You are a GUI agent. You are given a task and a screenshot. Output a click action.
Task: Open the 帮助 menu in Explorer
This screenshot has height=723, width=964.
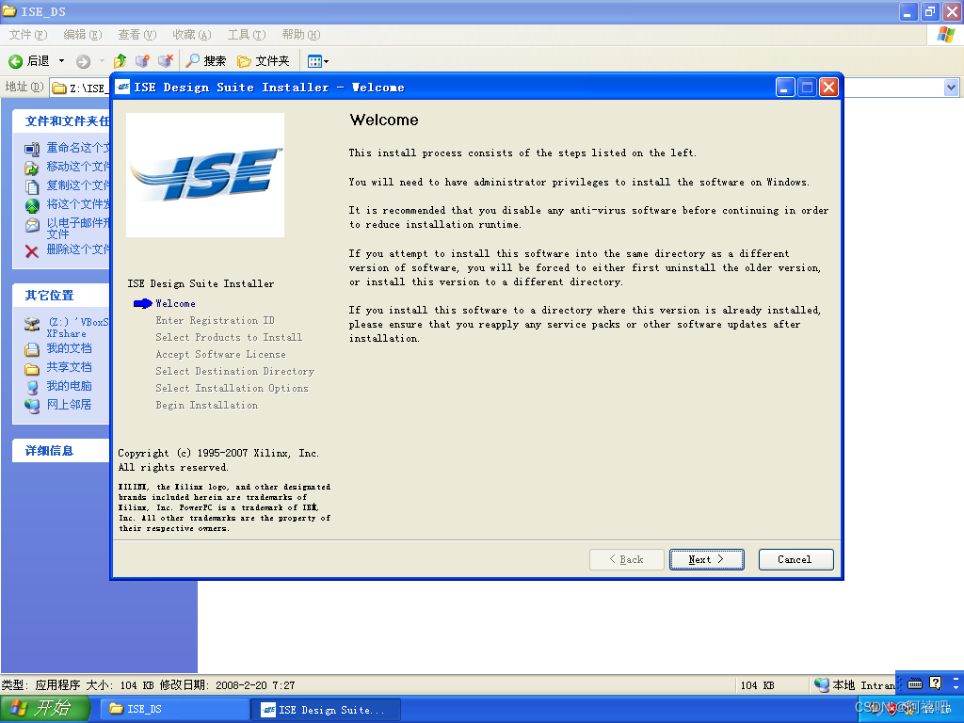click(x=301, y=35)
